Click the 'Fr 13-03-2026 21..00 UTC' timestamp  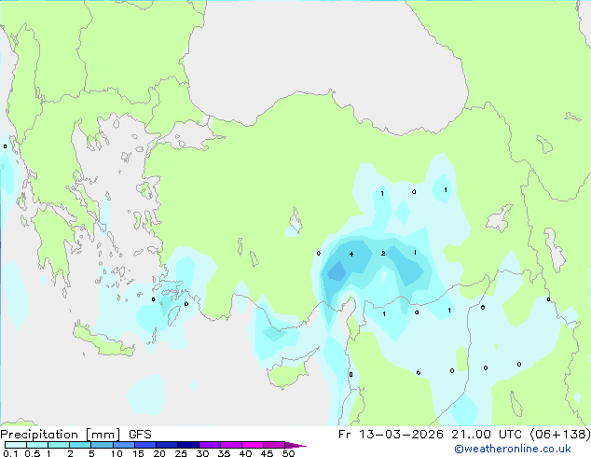pyautogui.click(x=430, y=435)
